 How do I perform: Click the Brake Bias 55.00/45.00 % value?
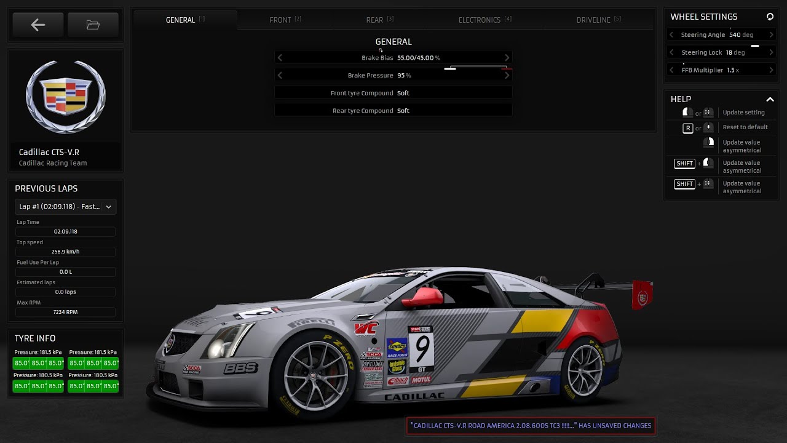coord(419,58)
